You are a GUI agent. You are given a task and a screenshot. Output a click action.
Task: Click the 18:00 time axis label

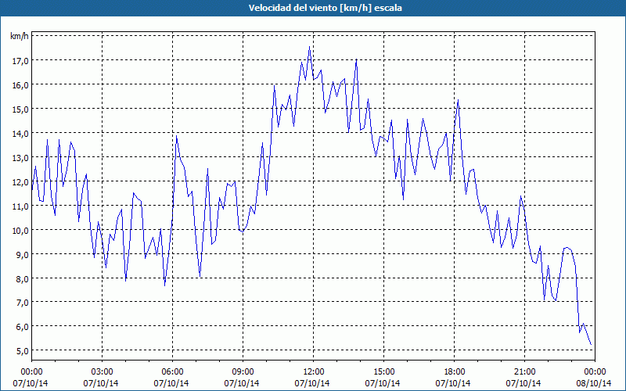click(x=455, y=372)
